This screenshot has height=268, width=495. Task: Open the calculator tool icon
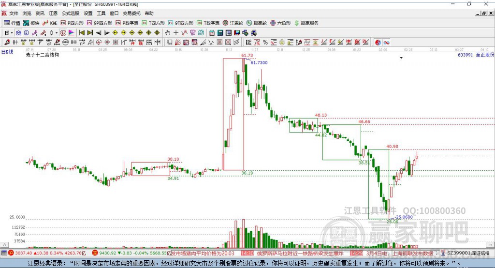tap(220, 33)
